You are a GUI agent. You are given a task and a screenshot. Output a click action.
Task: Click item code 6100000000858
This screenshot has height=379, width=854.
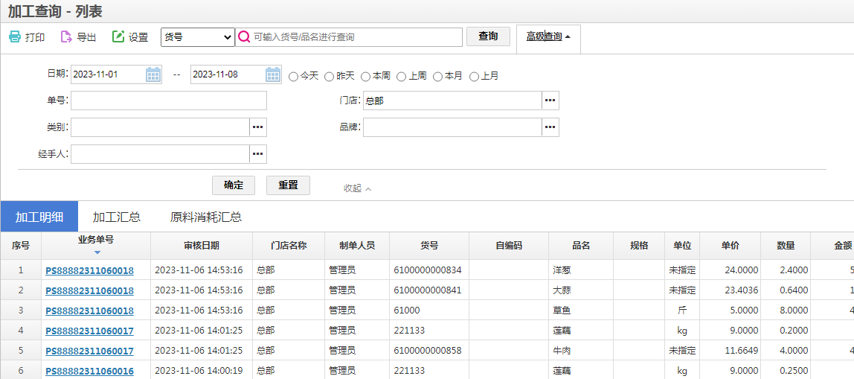(x=428, y=351)
